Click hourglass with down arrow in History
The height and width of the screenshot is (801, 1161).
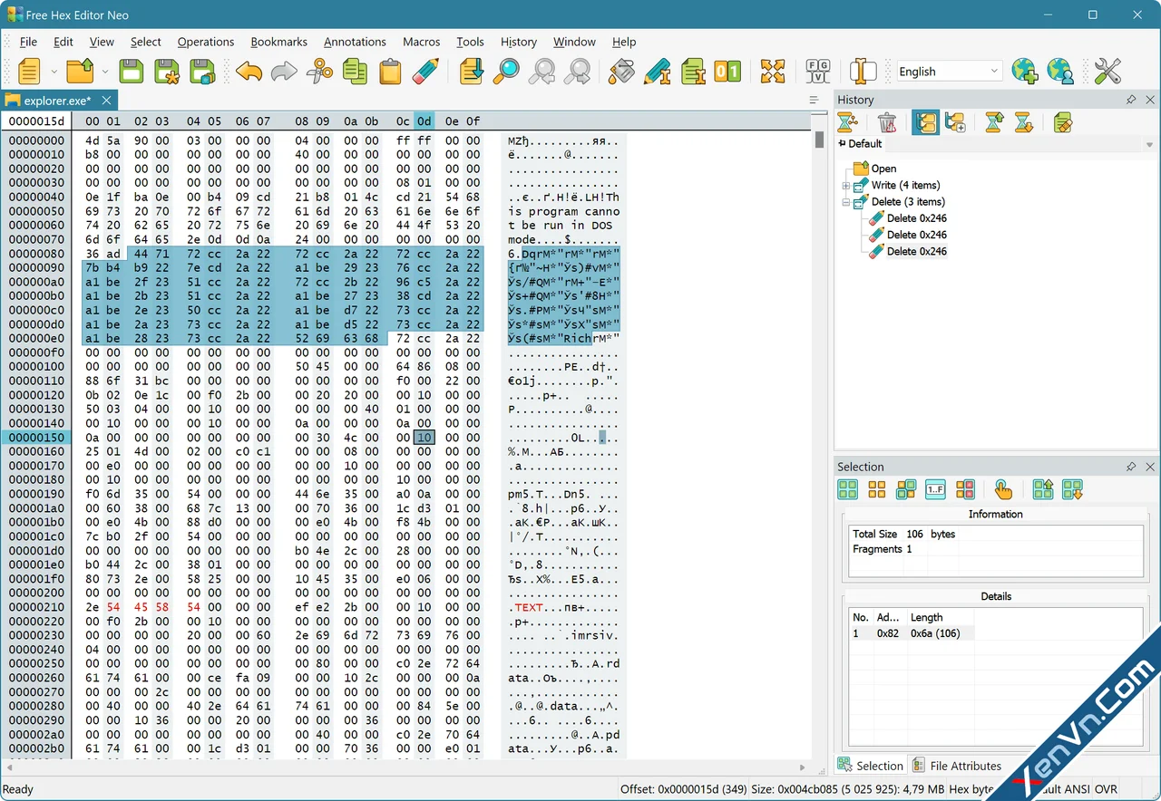[x=1024, y=122]
